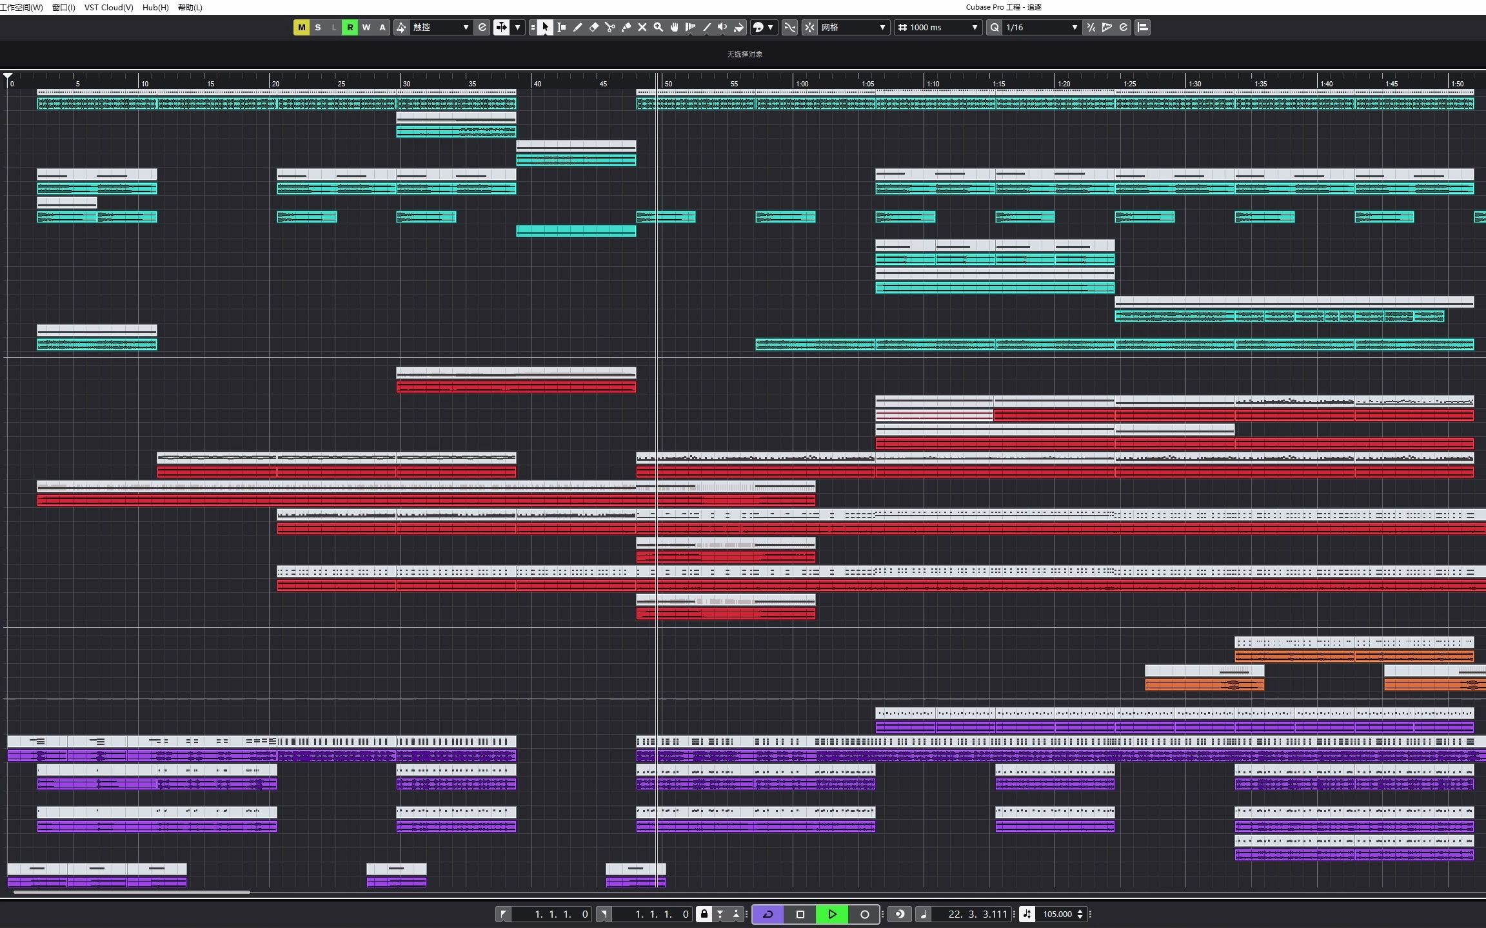1486x928 pixels.
Task: Toggle the Read automation R button
Action: point(350,27)
